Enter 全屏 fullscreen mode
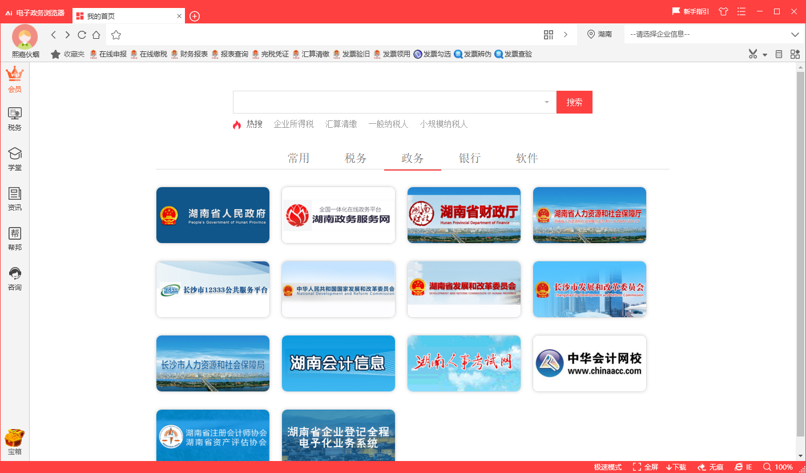806x473 pixels. point(646,467)
